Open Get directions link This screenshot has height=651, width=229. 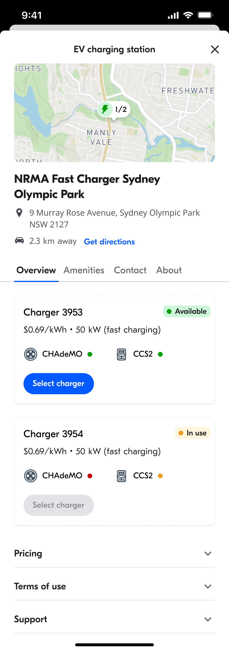[109, 242]
